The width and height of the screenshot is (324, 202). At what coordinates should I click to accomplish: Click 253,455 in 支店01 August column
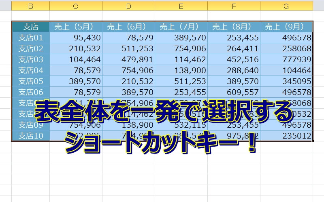tap(234, 38)
